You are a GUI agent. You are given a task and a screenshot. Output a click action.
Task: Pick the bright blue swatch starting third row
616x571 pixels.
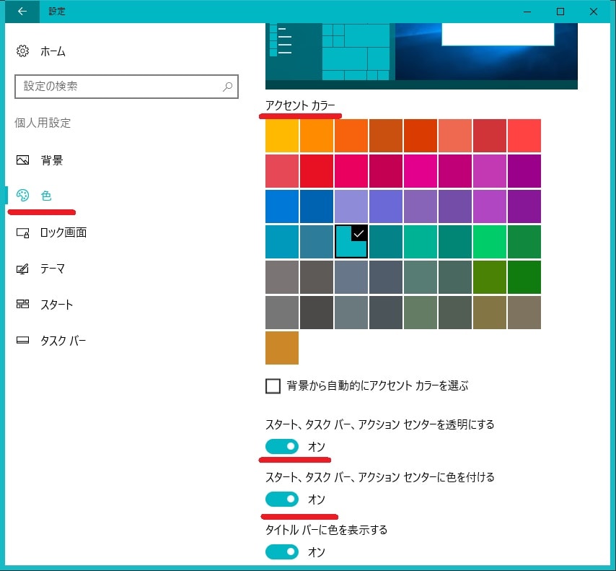[282, 206]
